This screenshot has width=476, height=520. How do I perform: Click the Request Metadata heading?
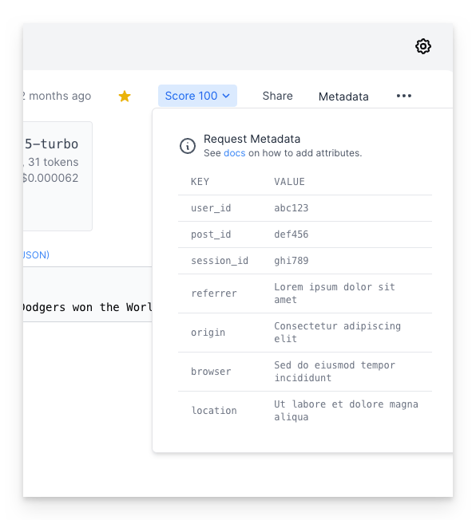coord(252,139)
